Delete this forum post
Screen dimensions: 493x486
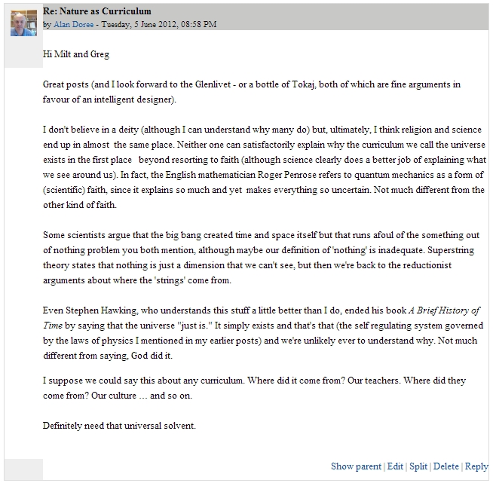(x=446, y=466)
